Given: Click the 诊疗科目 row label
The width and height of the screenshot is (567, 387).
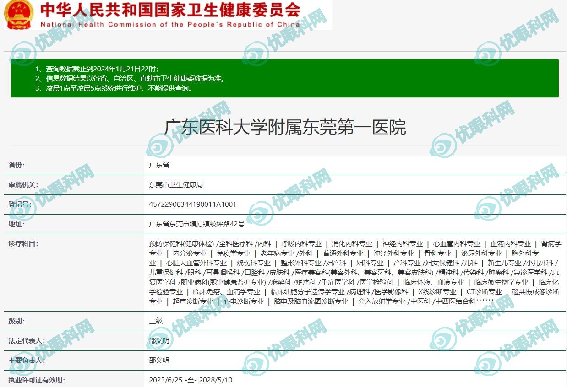Looking at the screenshot, I should point(23,244).
